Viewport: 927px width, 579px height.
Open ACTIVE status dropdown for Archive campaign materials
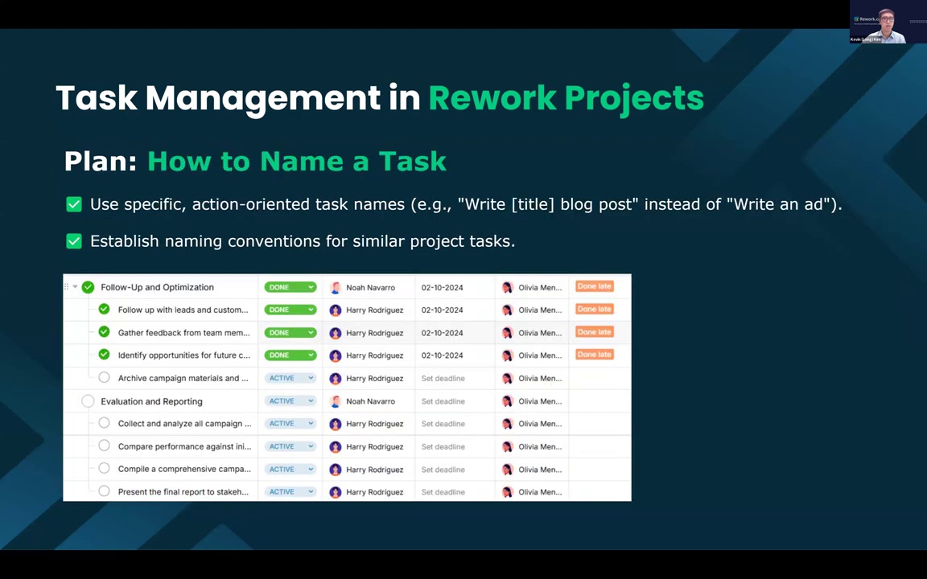(290, 378)
